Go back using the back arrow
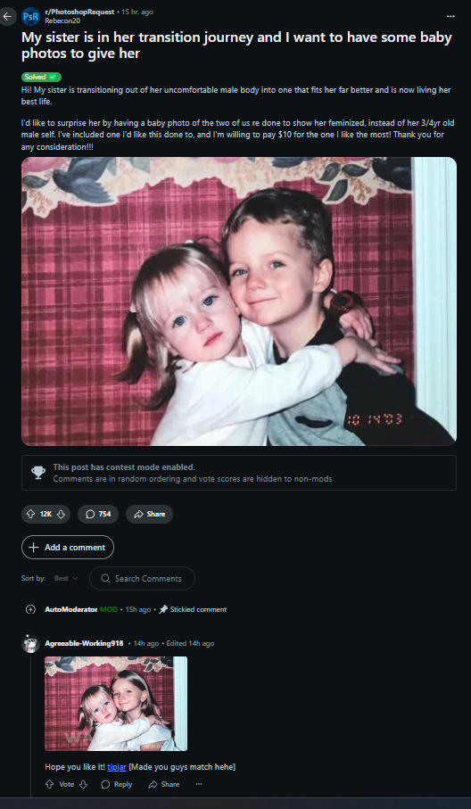 7,16
